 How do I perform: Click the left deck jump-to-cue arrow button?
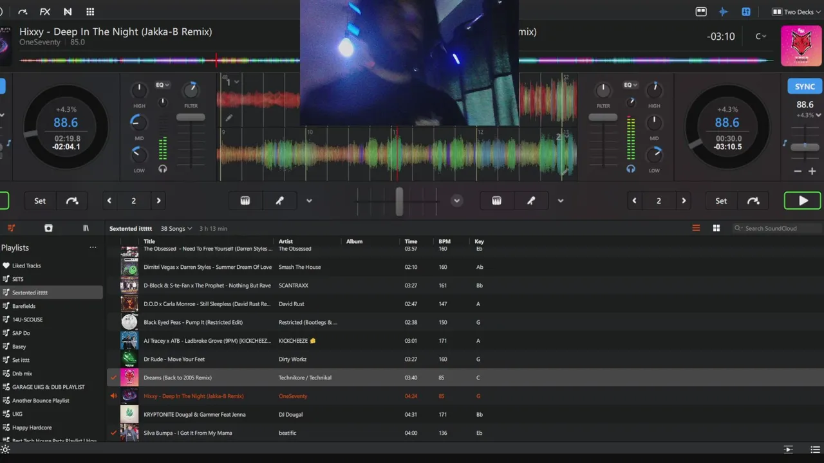(72, 201)
